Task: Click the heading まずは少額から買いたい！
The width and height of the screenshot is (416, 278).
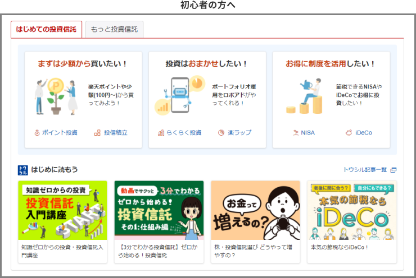Action: (83, 63)
